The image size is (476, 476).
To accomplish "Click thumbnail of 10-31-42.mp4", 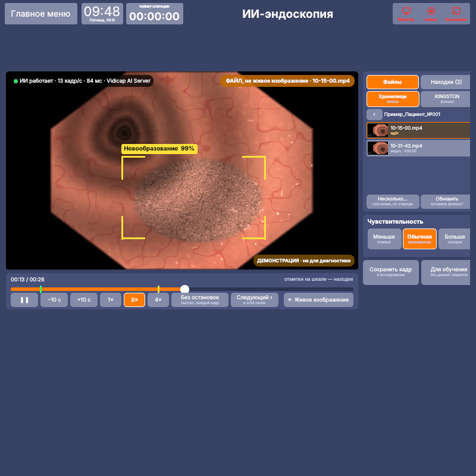I will pyautogui.click(x=378, y=148).
